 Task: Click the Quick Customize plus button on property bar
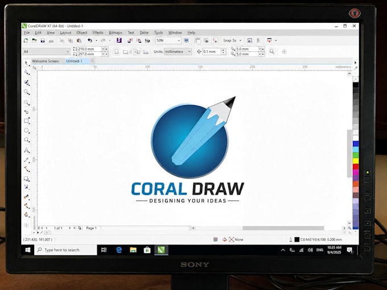click(284, 52)
